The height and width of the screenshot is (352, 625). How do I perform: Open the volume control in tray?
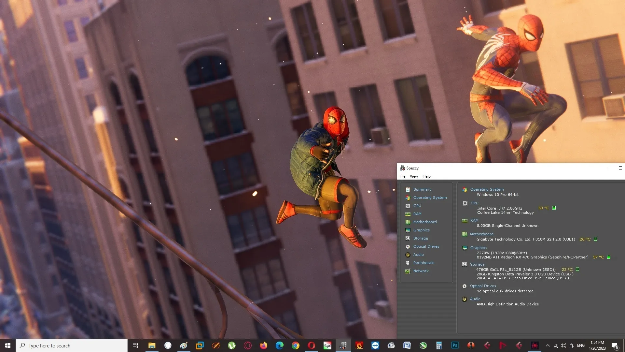pyautogui.click(x=563, y=345)
